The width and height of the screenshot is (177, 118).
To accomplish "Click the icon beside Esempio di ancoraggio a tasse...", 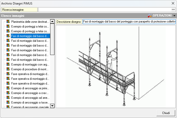I will (8, 102).
